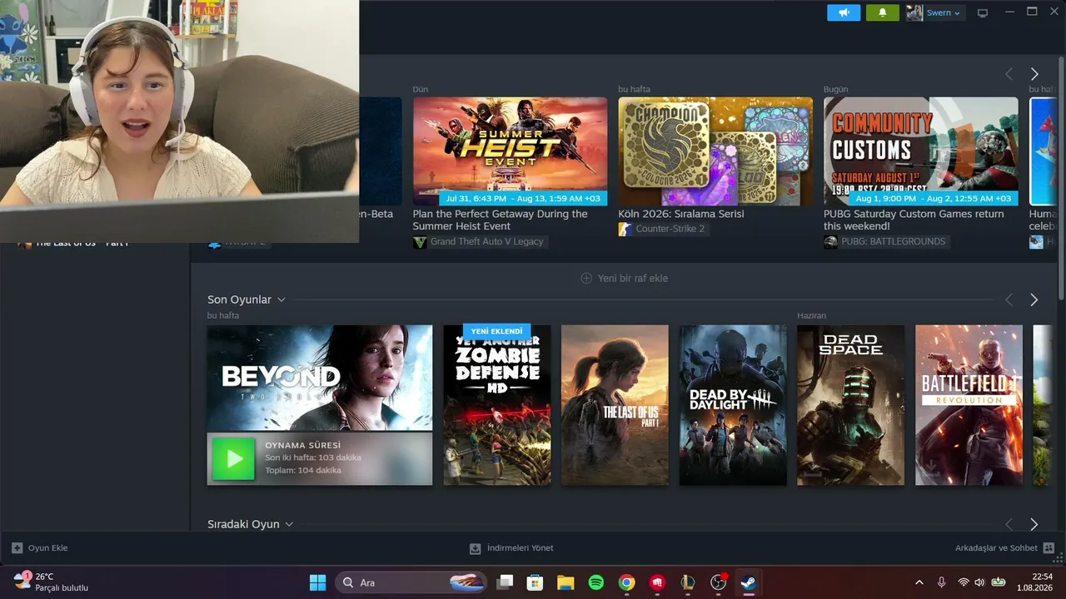The image size is (1066, 599).
Task: Open the Riot Client taskbar icon
Action: [658, 582]
